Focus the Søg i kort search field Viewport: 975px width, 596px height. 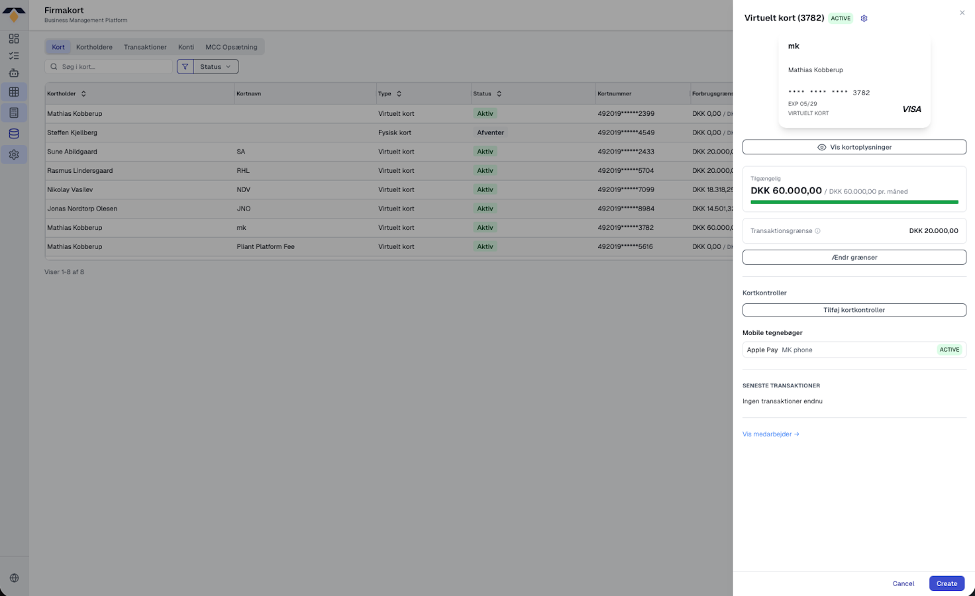click(x=114, y=67)
